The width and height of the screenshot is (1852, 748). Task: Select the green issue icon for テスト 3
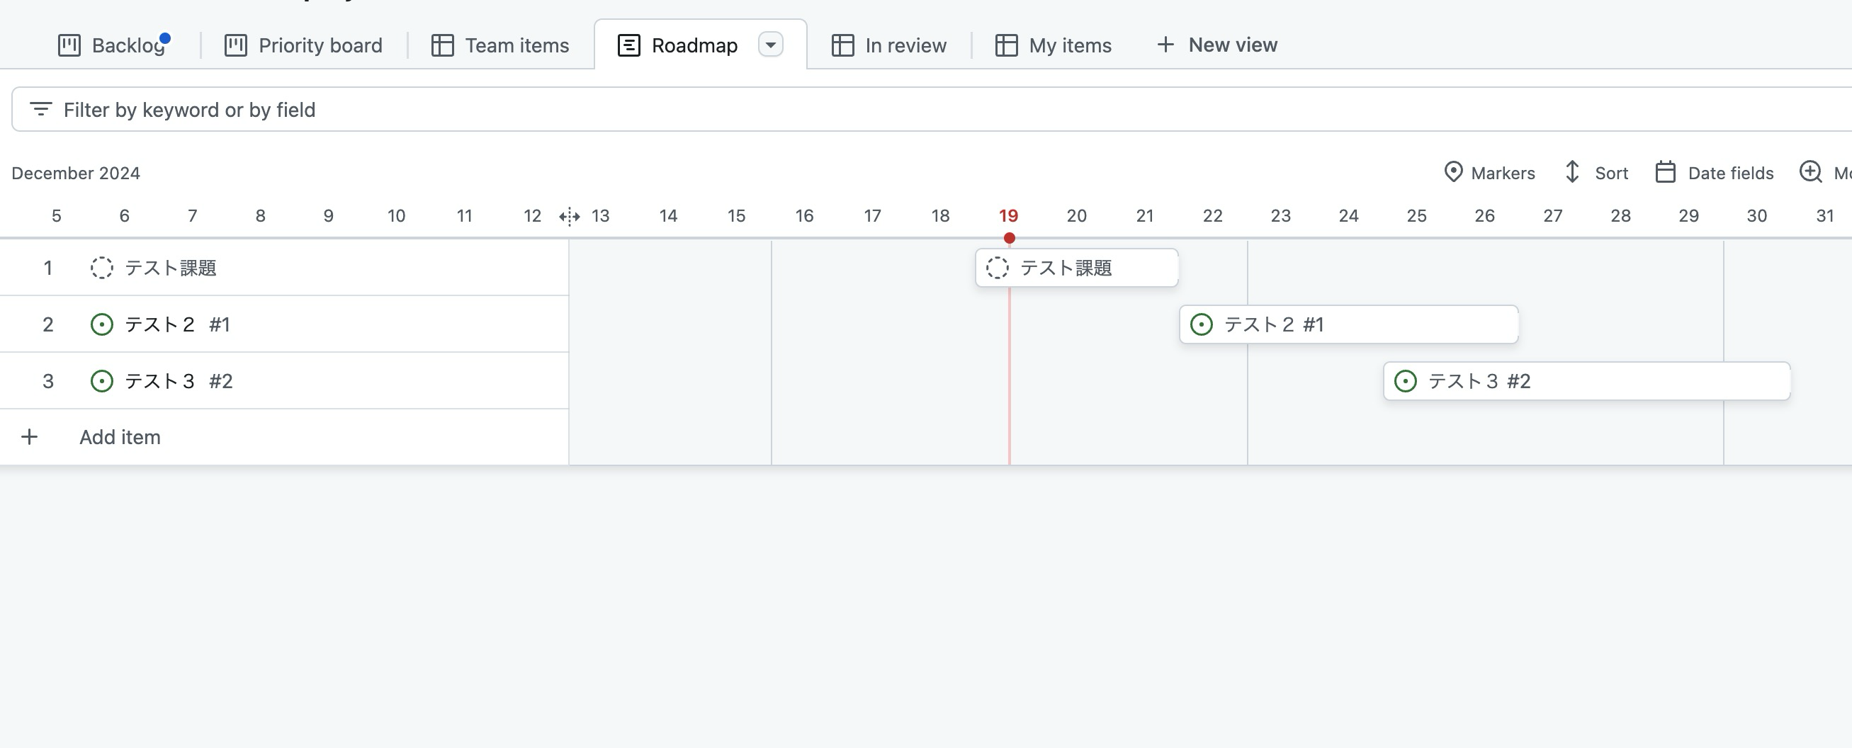[101, 381]
